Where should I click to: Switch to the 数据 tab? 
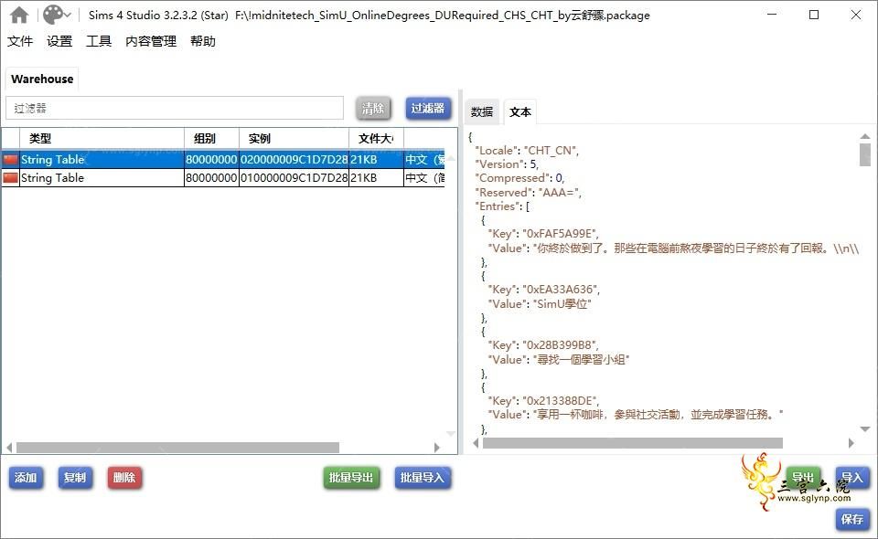482,111
